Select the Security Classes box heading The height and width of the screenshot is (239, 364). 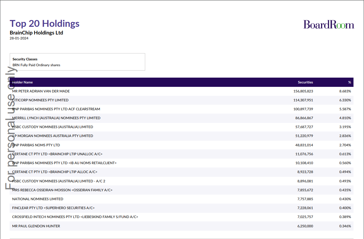[25, 59]
